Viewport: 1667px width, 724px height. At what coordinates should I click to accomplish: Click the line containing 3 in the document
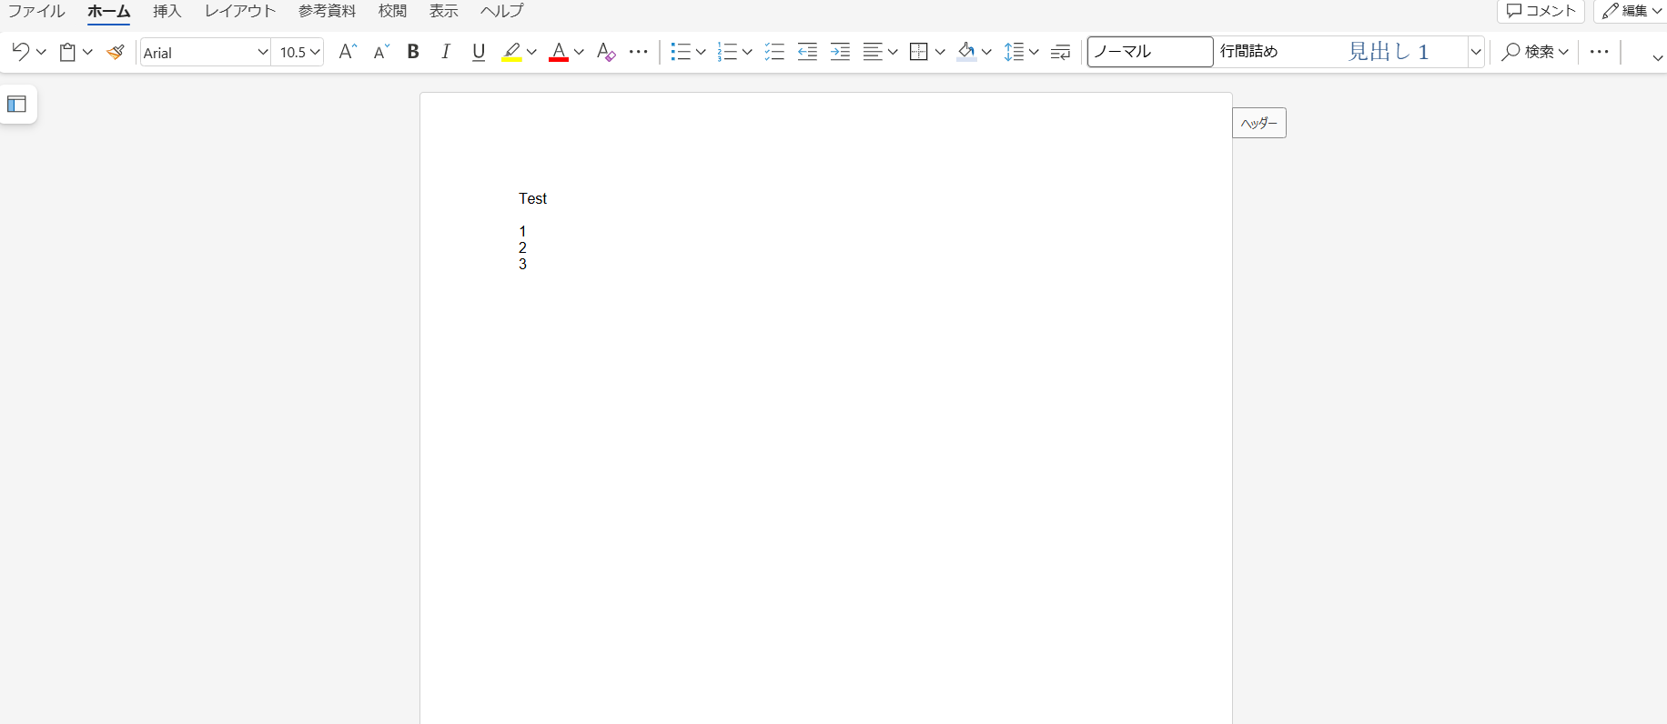(x=522, y=264)
